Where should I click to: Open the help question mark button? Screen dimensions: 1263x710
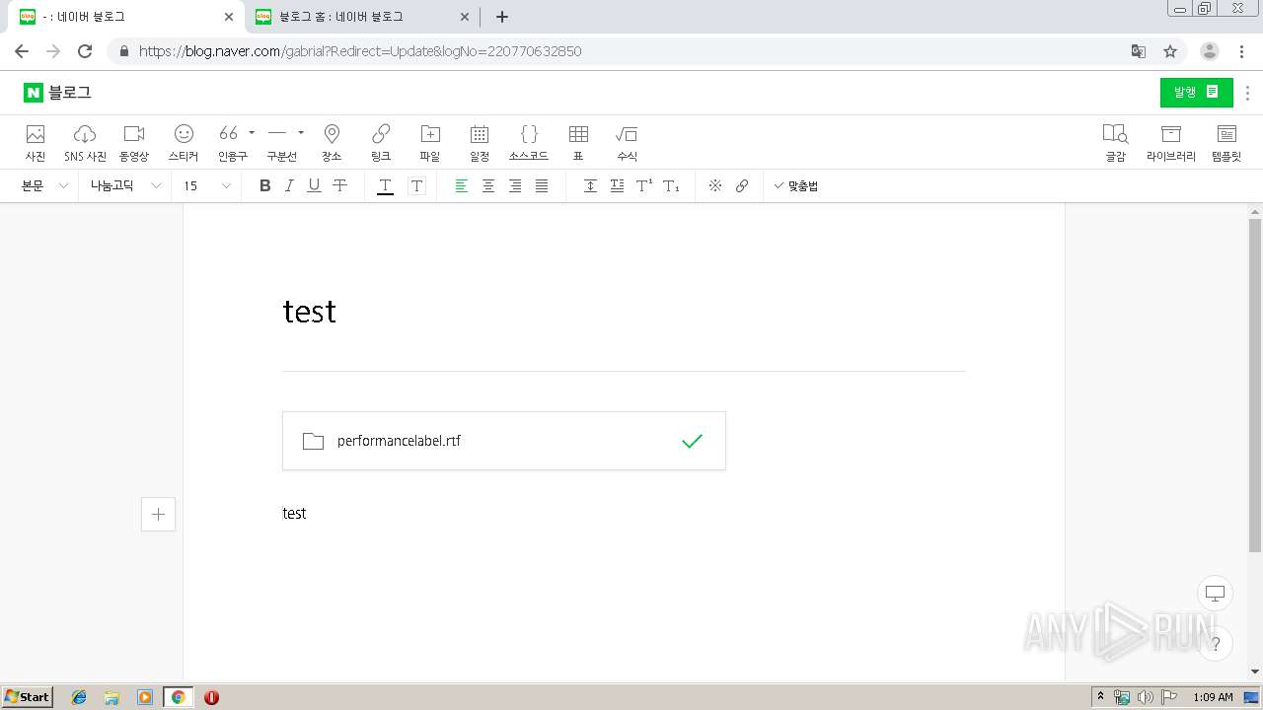point(1216,645)
